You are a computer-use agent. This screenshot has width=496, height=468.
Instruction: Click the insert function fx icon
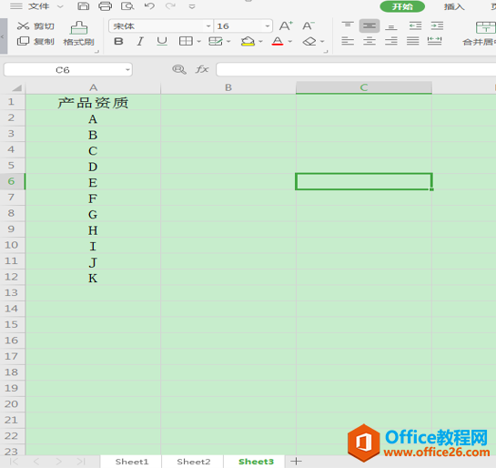coord(202,69)
